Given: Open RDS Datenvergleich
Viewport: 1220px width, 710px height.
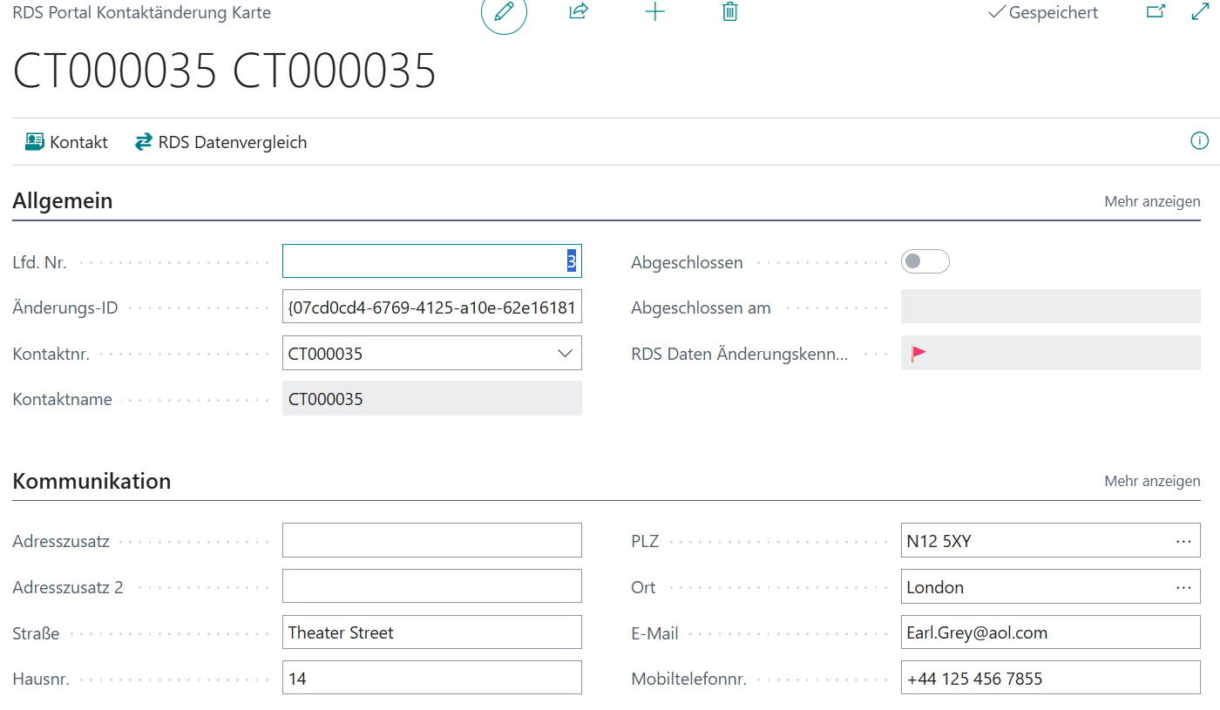Looking at the screenshot, I should pyautogui.click(x=220, y=141).
